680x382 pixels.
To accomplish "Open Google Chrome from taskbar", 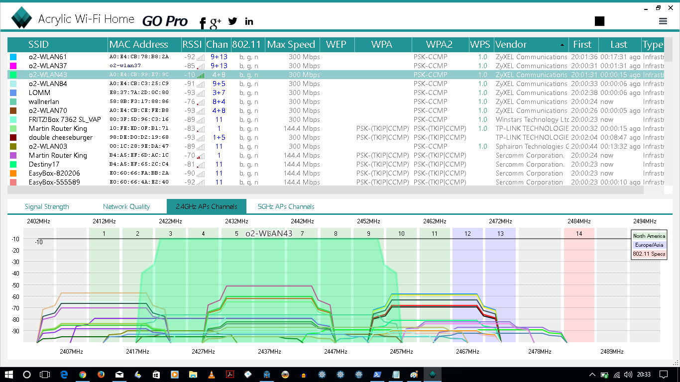I will [x=83, y=375].
